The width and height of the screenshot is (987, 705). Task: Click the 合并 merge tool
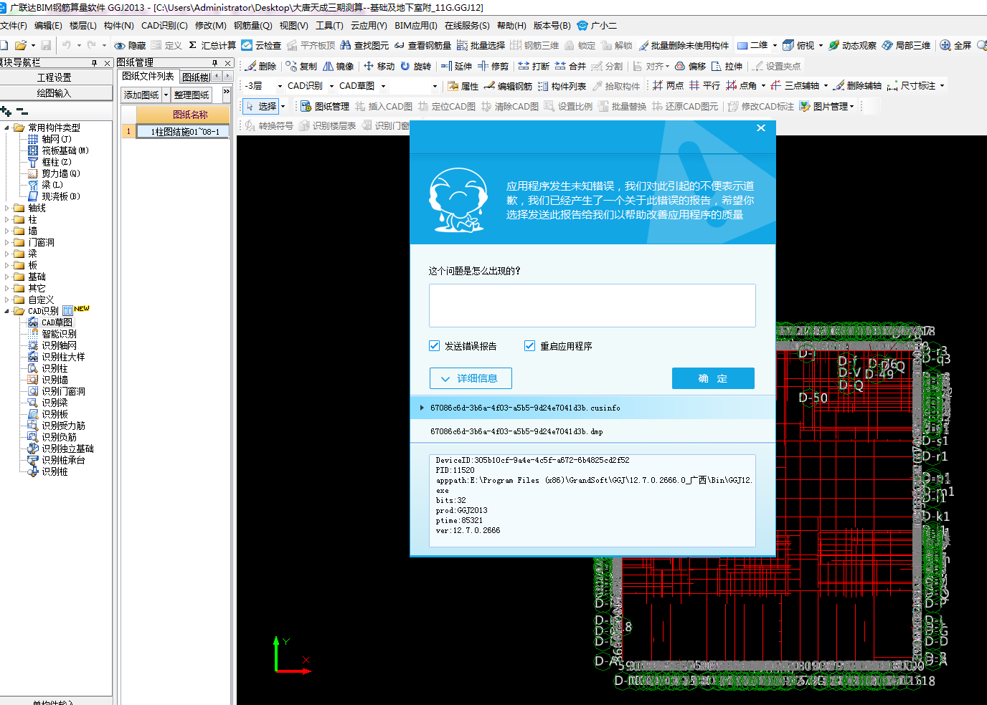(570, 66)
